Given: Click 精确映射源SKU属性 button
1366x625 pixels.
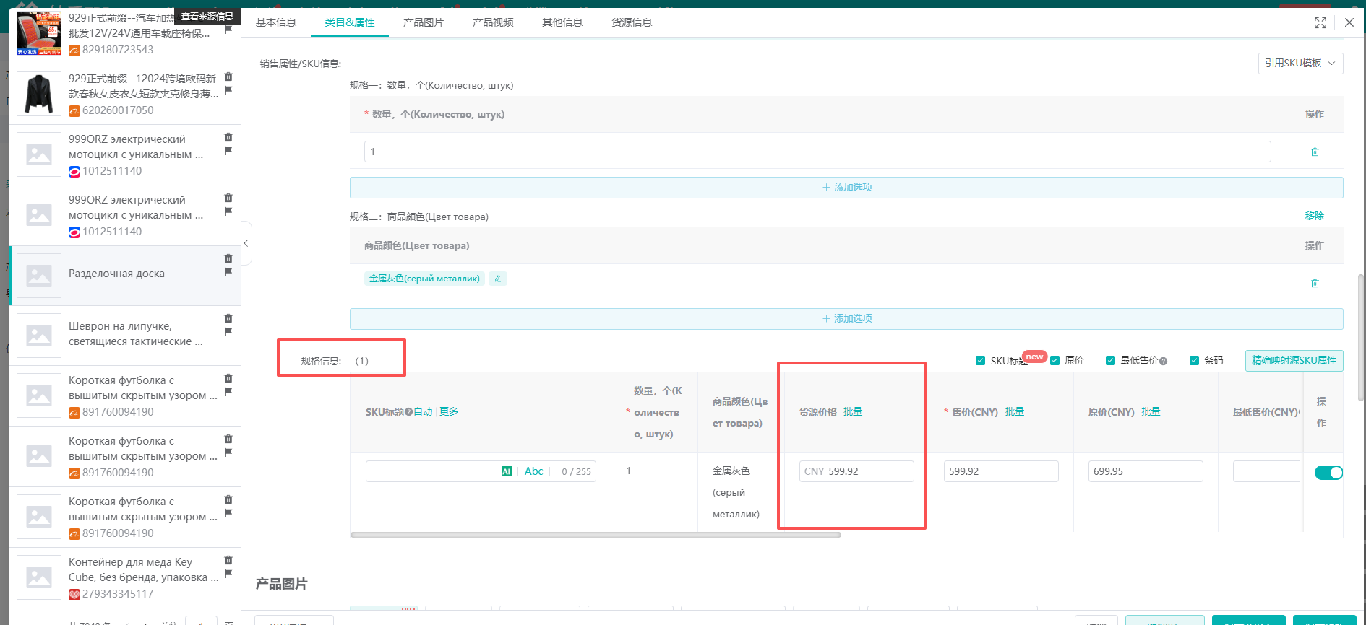Looking at the screenshot, I should click(x=1293, y=361).
